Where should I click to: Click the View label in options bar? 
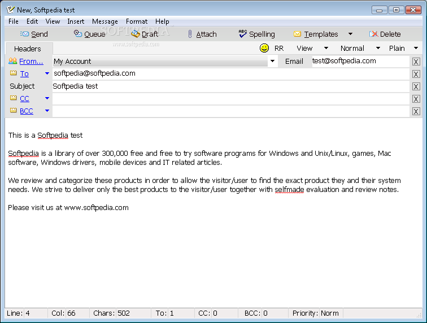[x=304, y=49]
